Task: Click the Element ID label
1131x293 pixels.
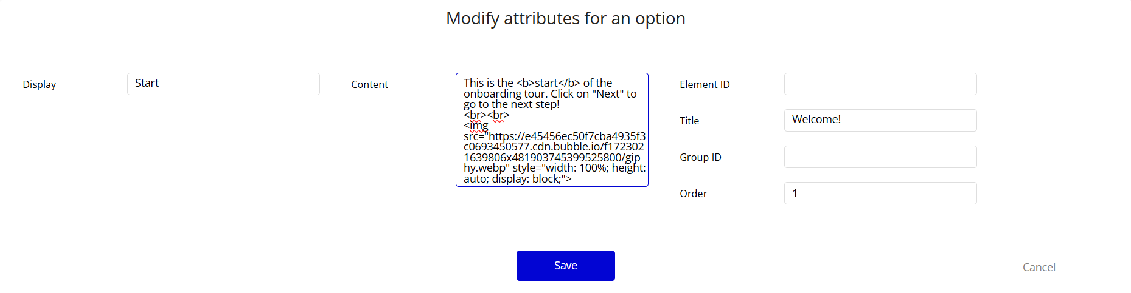Action: click(x=705, y=84)
